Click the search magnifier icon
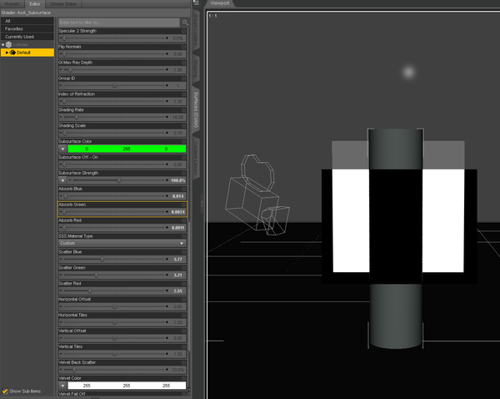Image resolution: width=500 pixels, height=399 pixels. 185,23
